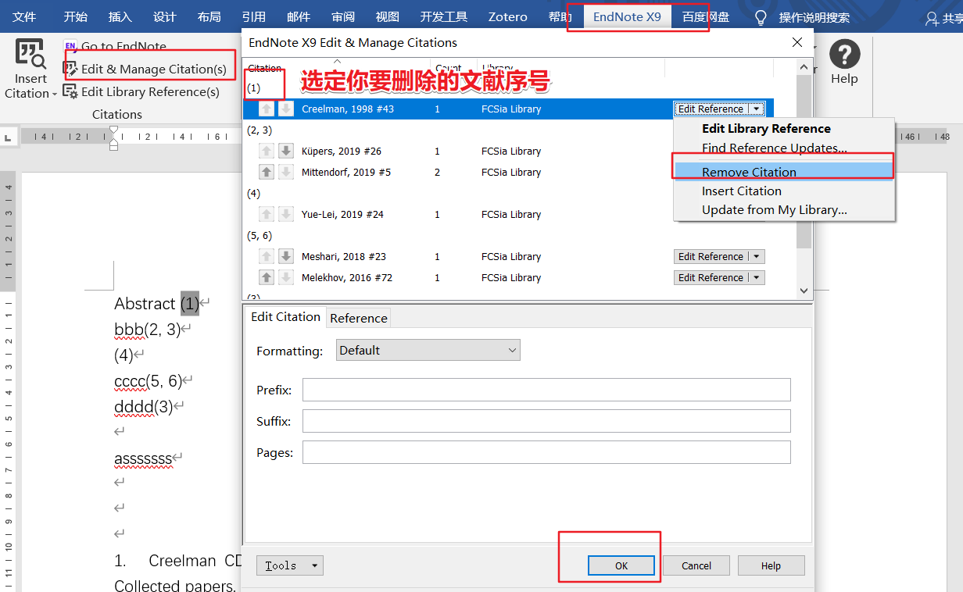The width and height of the screenshot is (963, 592).
Task: Choose Find Reference Updates... menu entry
Action: [x=775, y=148]
